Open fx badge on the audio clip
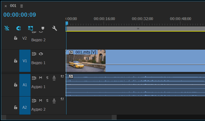 pos(71,76)
